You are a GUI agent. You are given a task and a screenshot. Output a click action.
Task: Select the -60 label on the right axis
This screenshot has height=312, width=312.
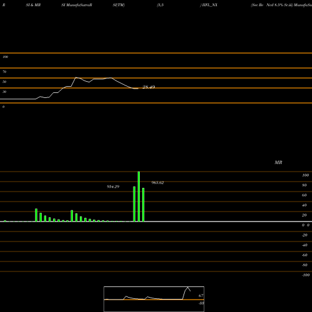[305, 255]
